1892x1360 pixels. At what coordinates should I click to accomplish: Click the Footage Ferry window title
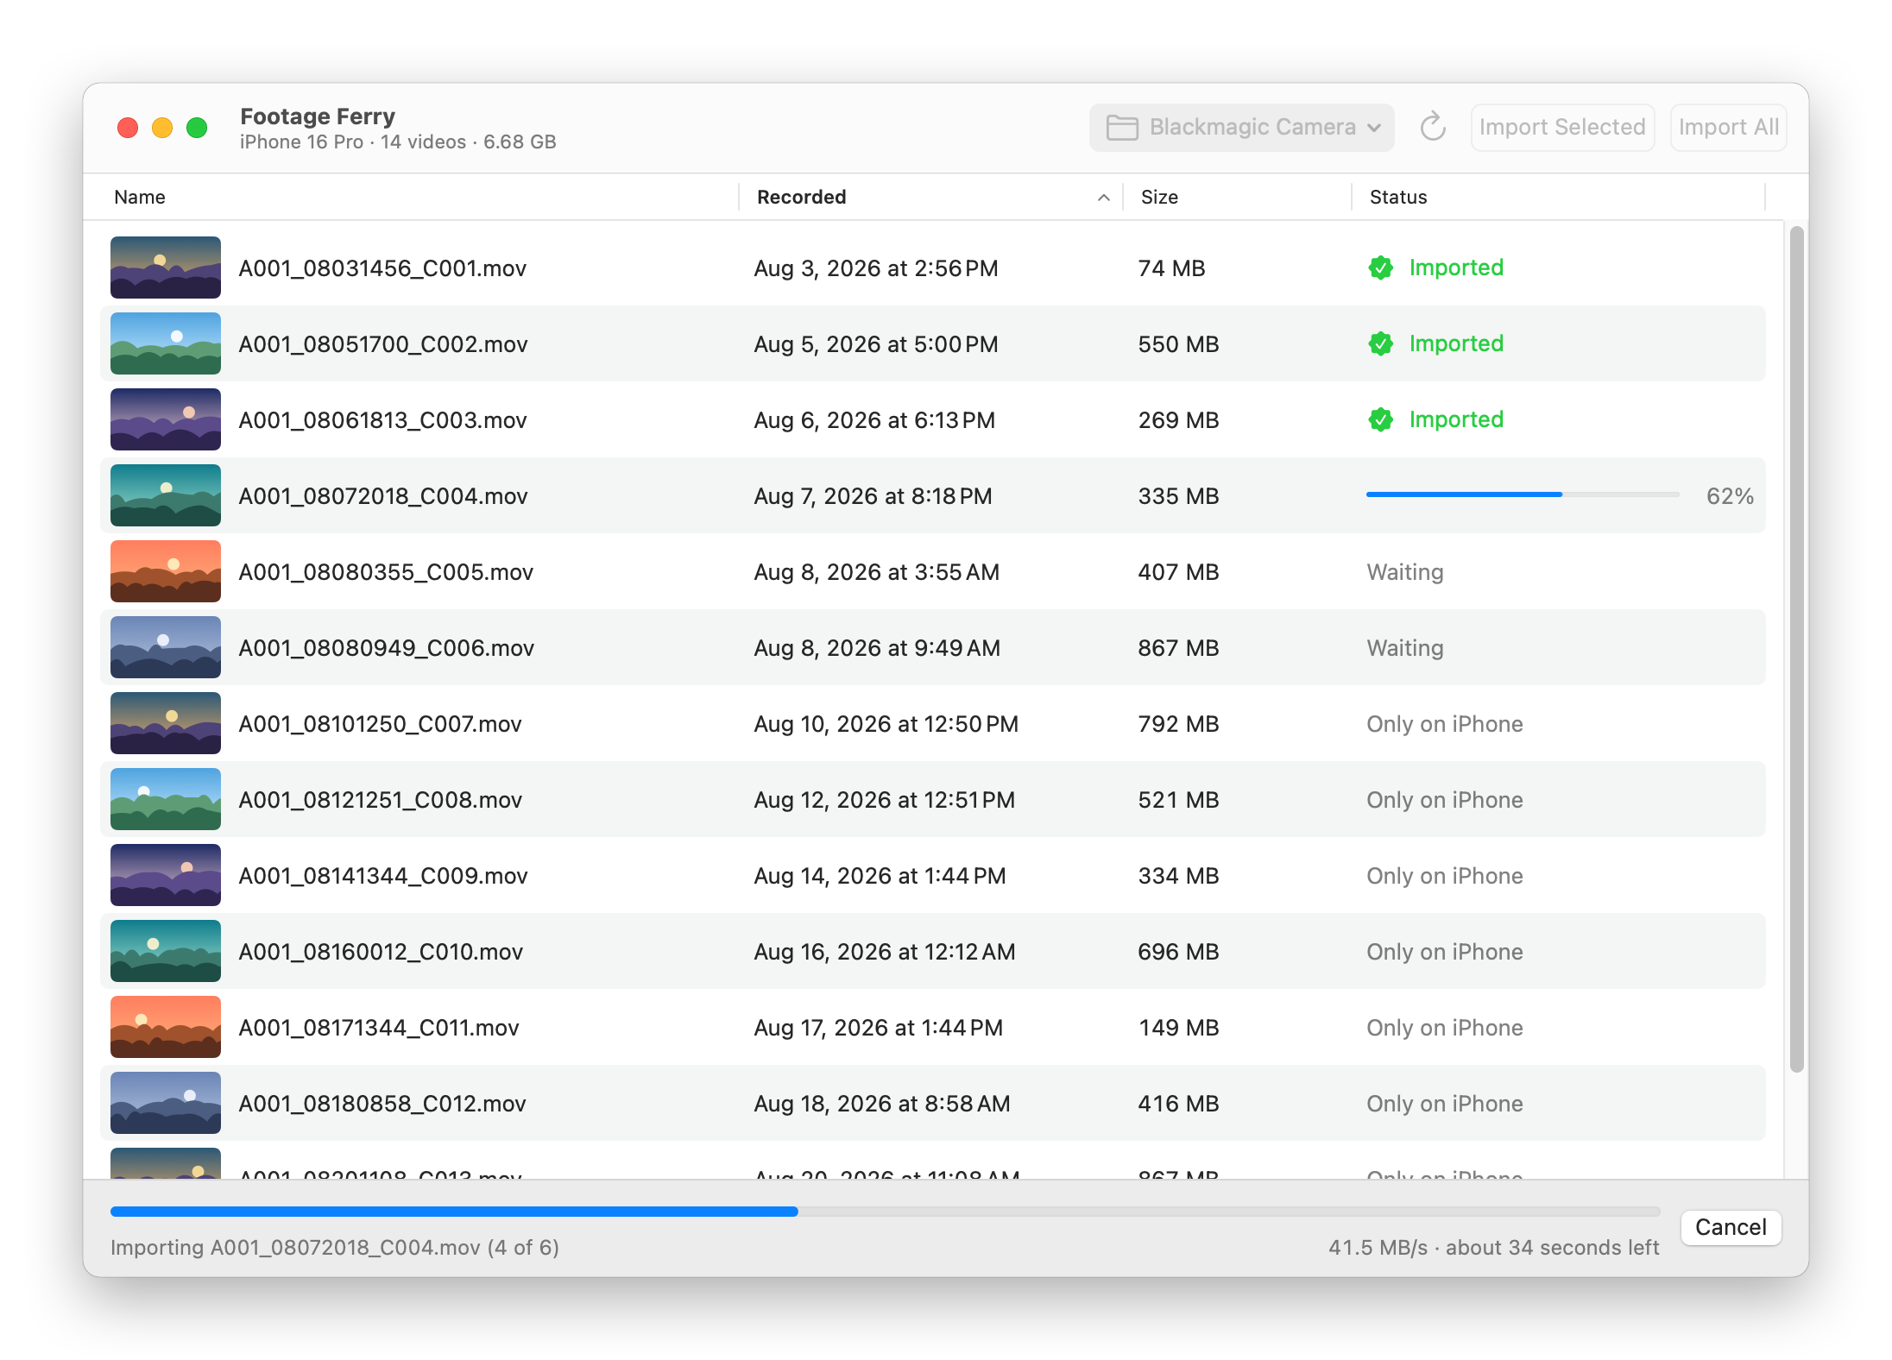point(318,116)
